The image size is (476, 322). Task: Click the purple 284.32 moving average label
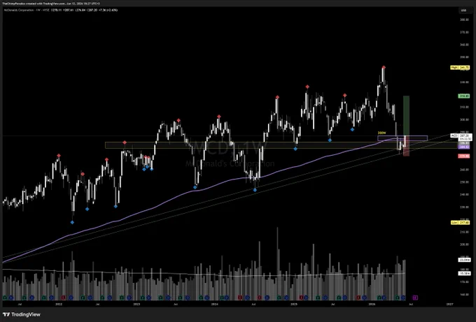(464, 147)
